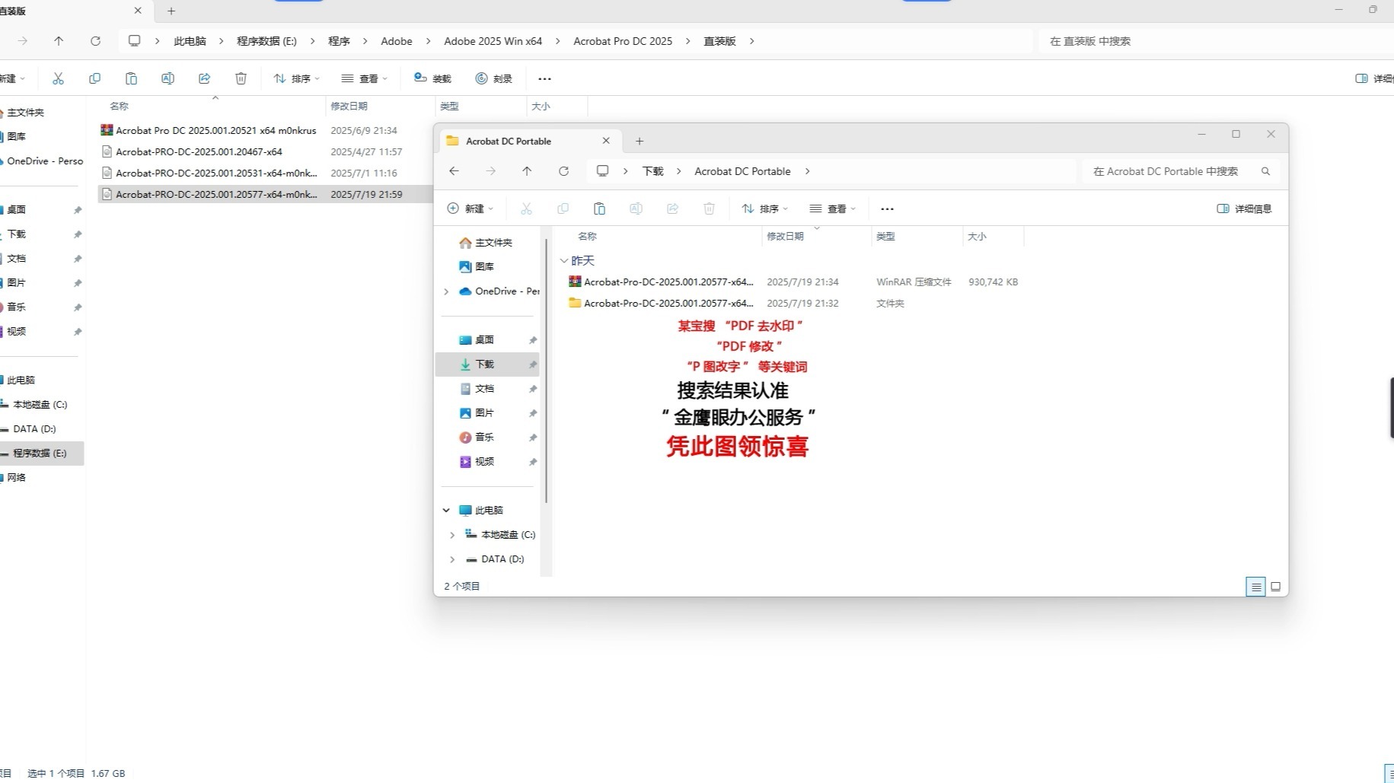Open the pinned 音乐 folder in sidebar

pyautogui.click(x=16, y=307)
